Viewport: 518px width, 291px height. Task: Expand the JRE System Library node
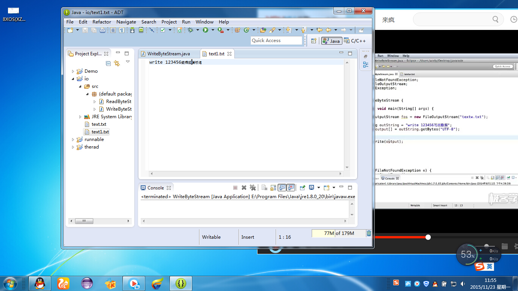(80, 117)
